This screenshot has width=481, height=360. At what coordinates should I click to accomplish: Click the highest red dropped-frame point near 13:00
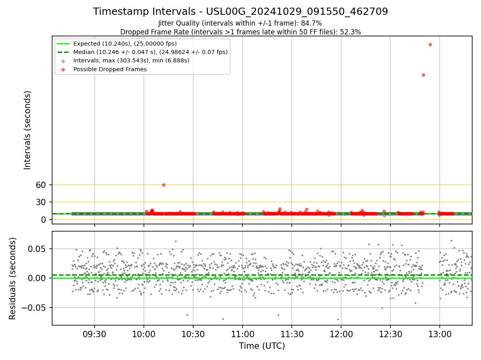pos(430,44)
